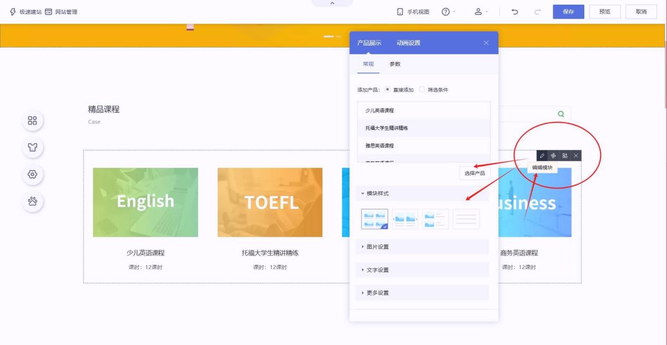Click the gear settings icon in left sidebar

click(x=32, y=174)
